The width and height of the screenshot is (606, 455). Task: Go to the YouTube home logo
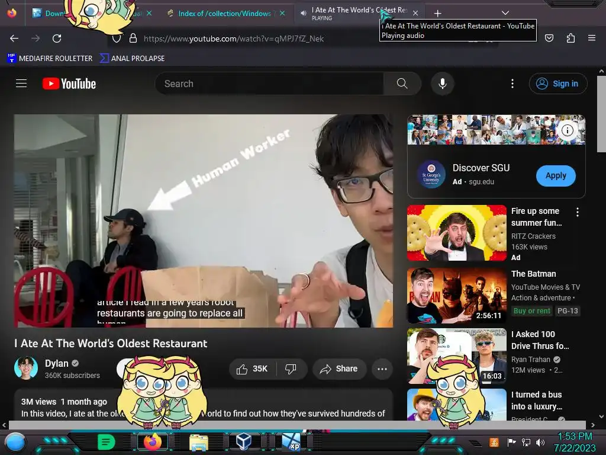click(x=69, y=84)
